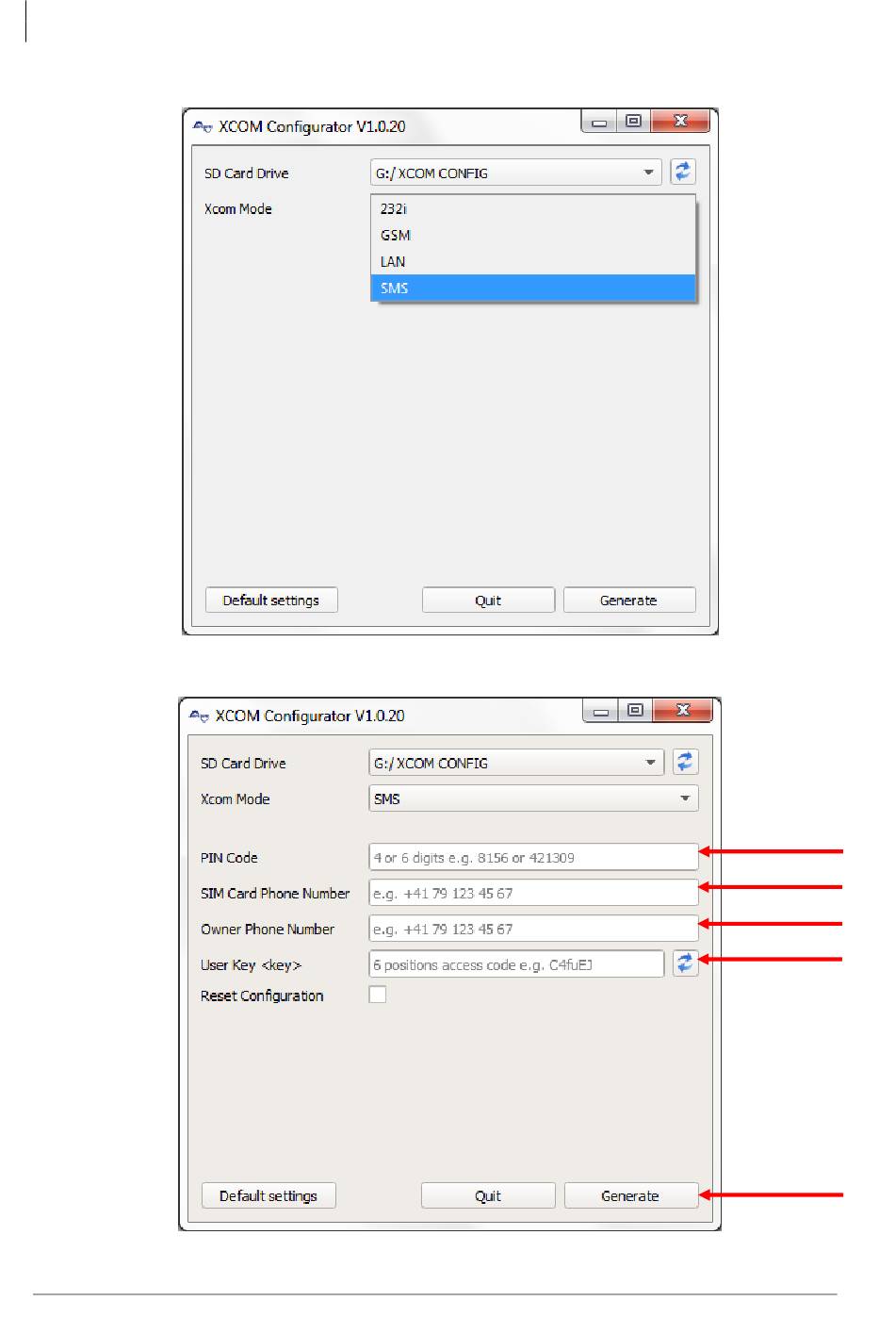
Task: Click Default settings in upper window
Action: pos(271,601)
